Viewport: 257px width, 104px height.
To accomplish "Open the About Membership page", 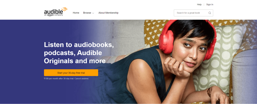I will [108, 13].
